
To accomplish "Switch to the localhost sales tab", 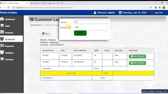I will point(44,3).
